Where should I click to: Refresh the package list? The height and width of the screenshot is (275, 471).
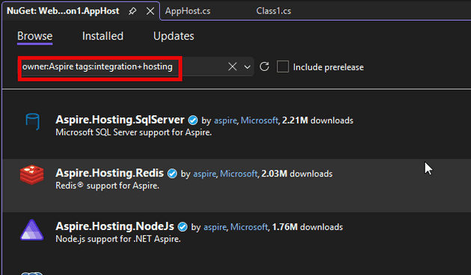[x=265, y=67]
